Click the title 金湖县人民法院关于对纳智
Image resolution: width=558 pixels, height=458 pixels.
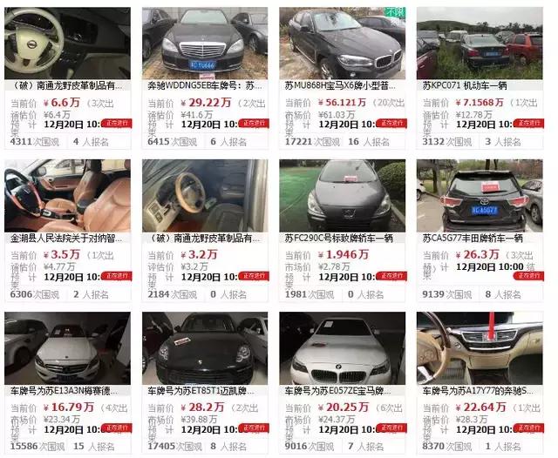pyautogui.click(x=66, y=239)
